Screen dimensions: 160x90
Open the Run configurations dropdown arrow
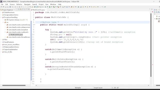click(x=52, y=7)
